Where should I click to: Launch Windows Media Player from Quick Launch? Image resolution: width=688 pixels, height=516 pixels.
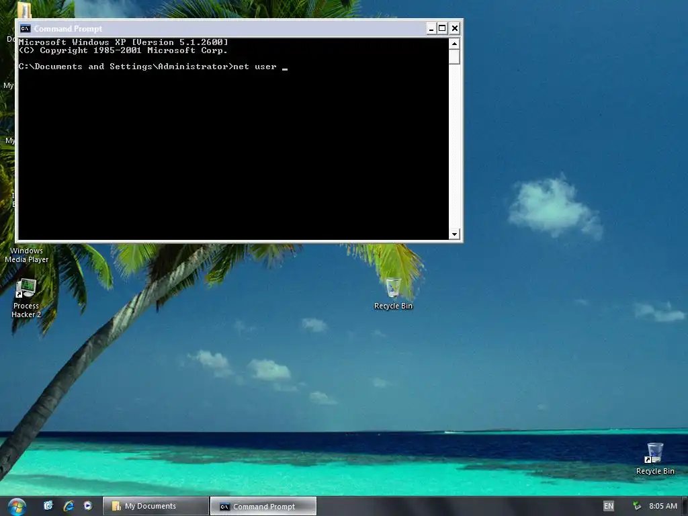click(88, 506)
